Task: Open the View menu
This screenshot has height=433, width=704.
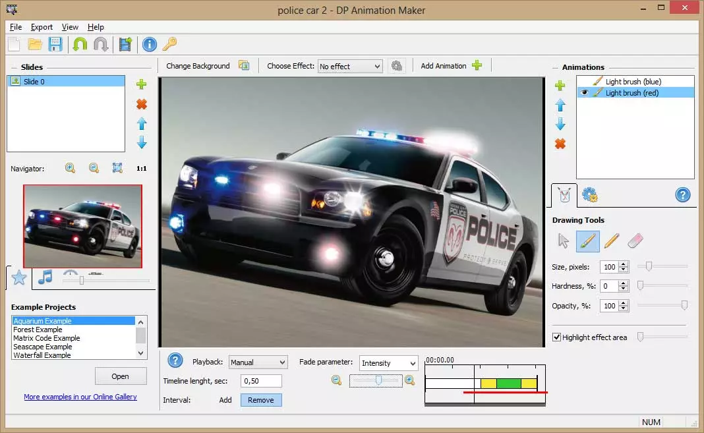Action: coord(70,27)
